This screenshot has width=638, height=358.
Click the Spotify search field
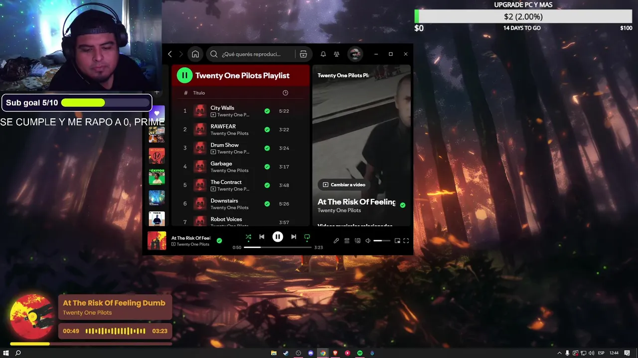[x=252, y=54]
